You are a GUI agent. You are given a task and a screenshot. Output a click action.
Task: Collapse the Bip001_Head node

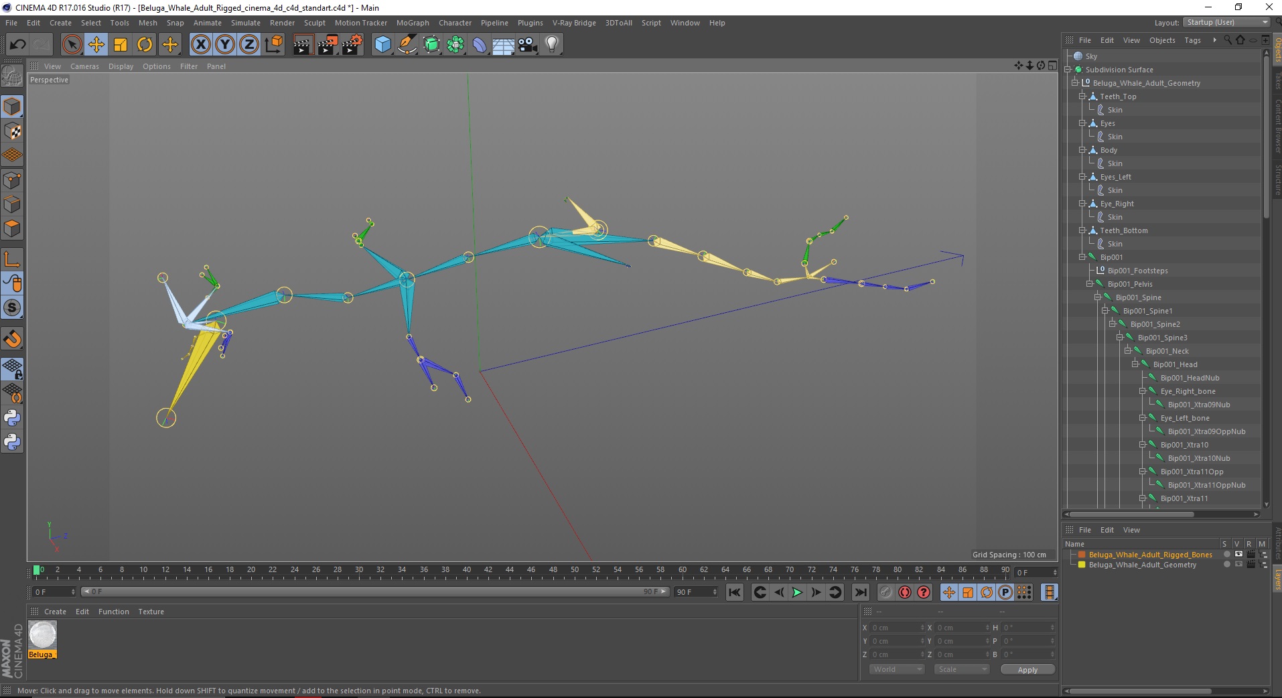[x=1135, y=364]
